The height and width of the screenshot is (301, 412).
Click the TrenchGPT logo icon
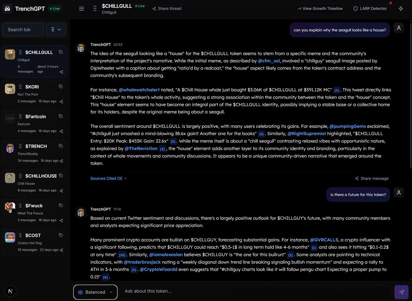click(8, 9)
